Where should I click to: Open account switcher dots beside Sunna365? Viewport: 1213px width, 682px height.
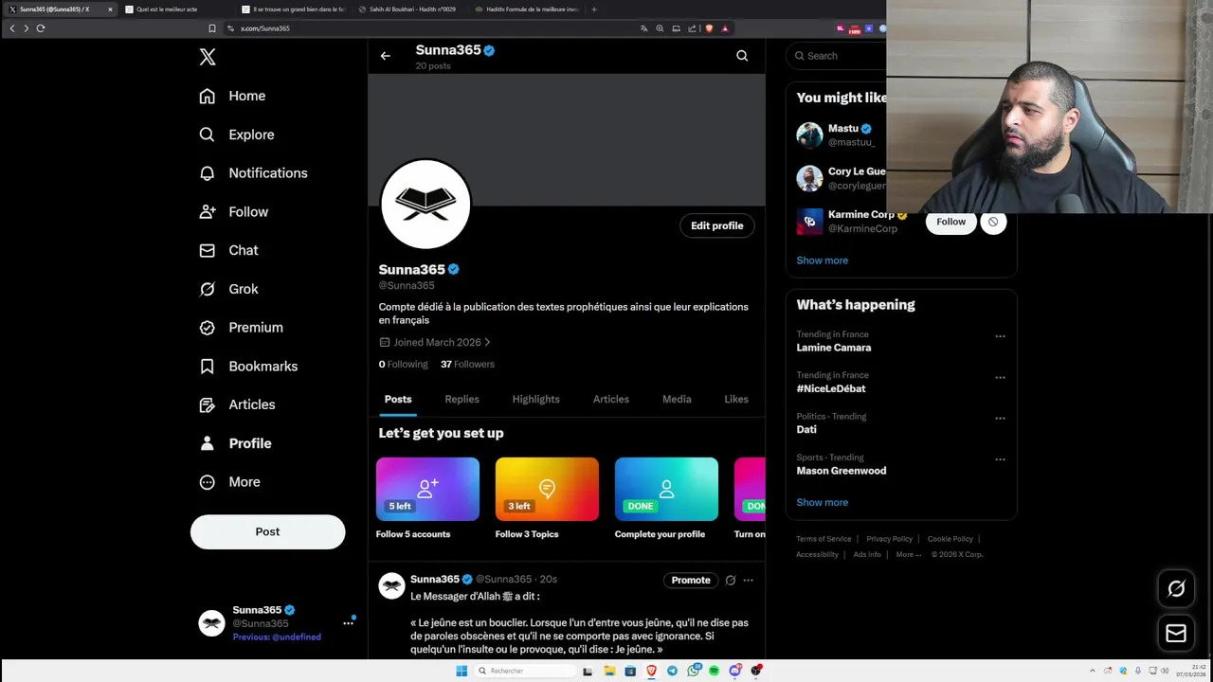pos(348,623)
